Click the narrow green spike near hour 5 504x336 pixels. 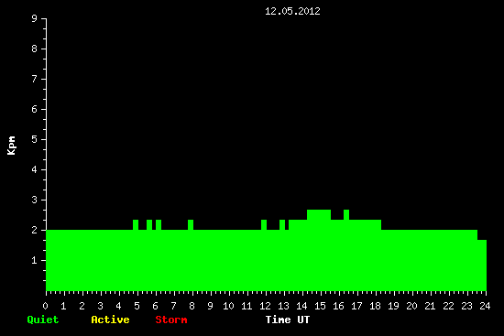click(136, 225)
